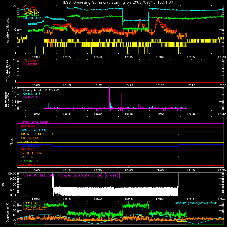Click the 'FRONTS_OFF' flag label
The image size is (227, 227).
[x=30, y=161]
